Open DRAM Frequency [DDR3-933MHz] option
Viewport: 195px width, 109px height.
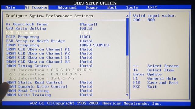94,45
